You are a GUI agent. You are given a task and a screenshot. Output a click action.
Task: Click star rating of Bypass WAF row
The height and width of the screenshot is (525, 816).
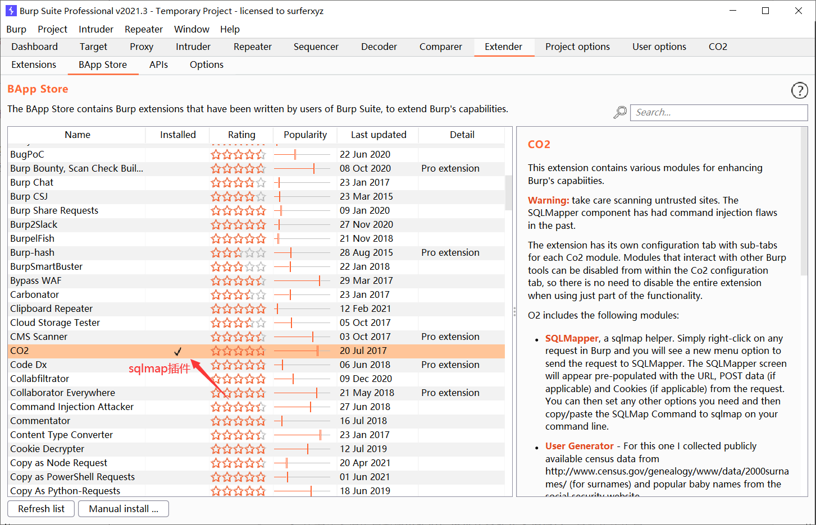point(238,280)
